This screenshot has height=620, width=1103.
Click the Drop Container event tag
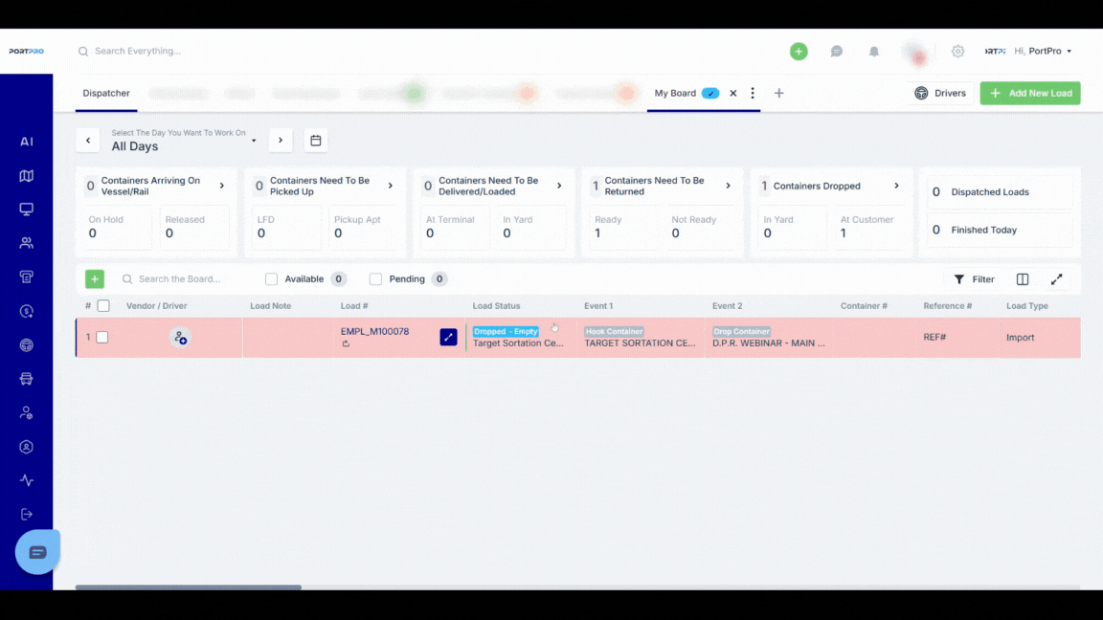(741, 331)
